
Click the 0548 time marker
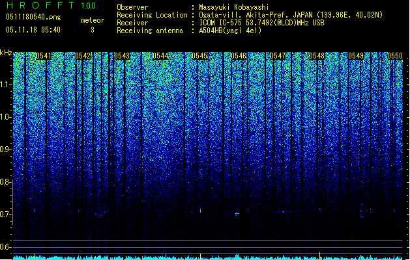317,56
